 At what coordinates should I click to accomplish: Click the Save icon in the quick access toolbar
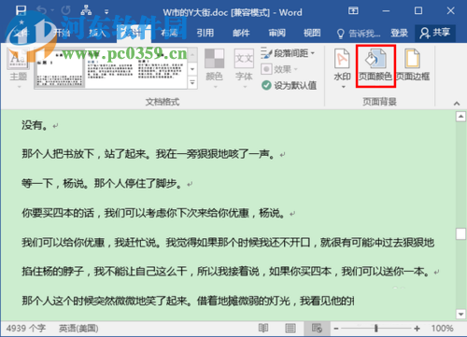pos(21,11)
